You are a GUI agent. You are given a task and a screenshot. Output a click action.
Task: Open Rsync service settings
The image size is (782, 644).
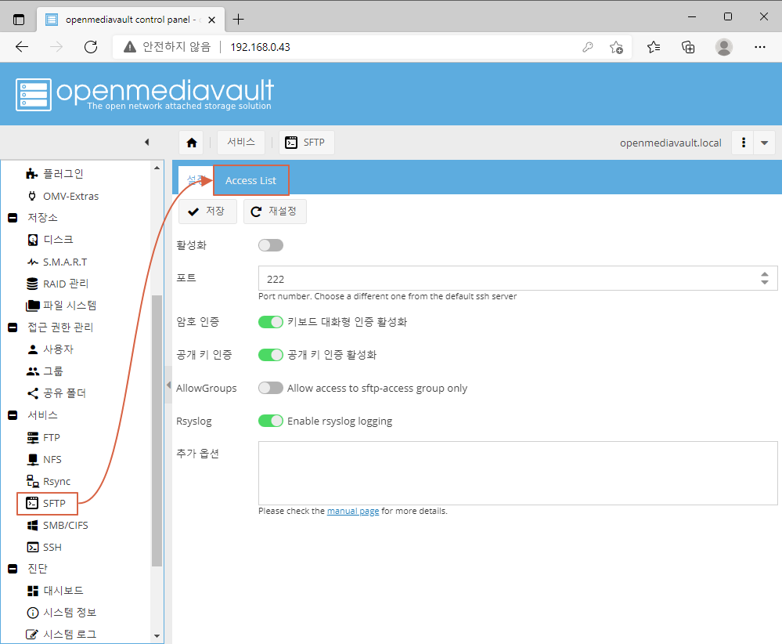49,481
